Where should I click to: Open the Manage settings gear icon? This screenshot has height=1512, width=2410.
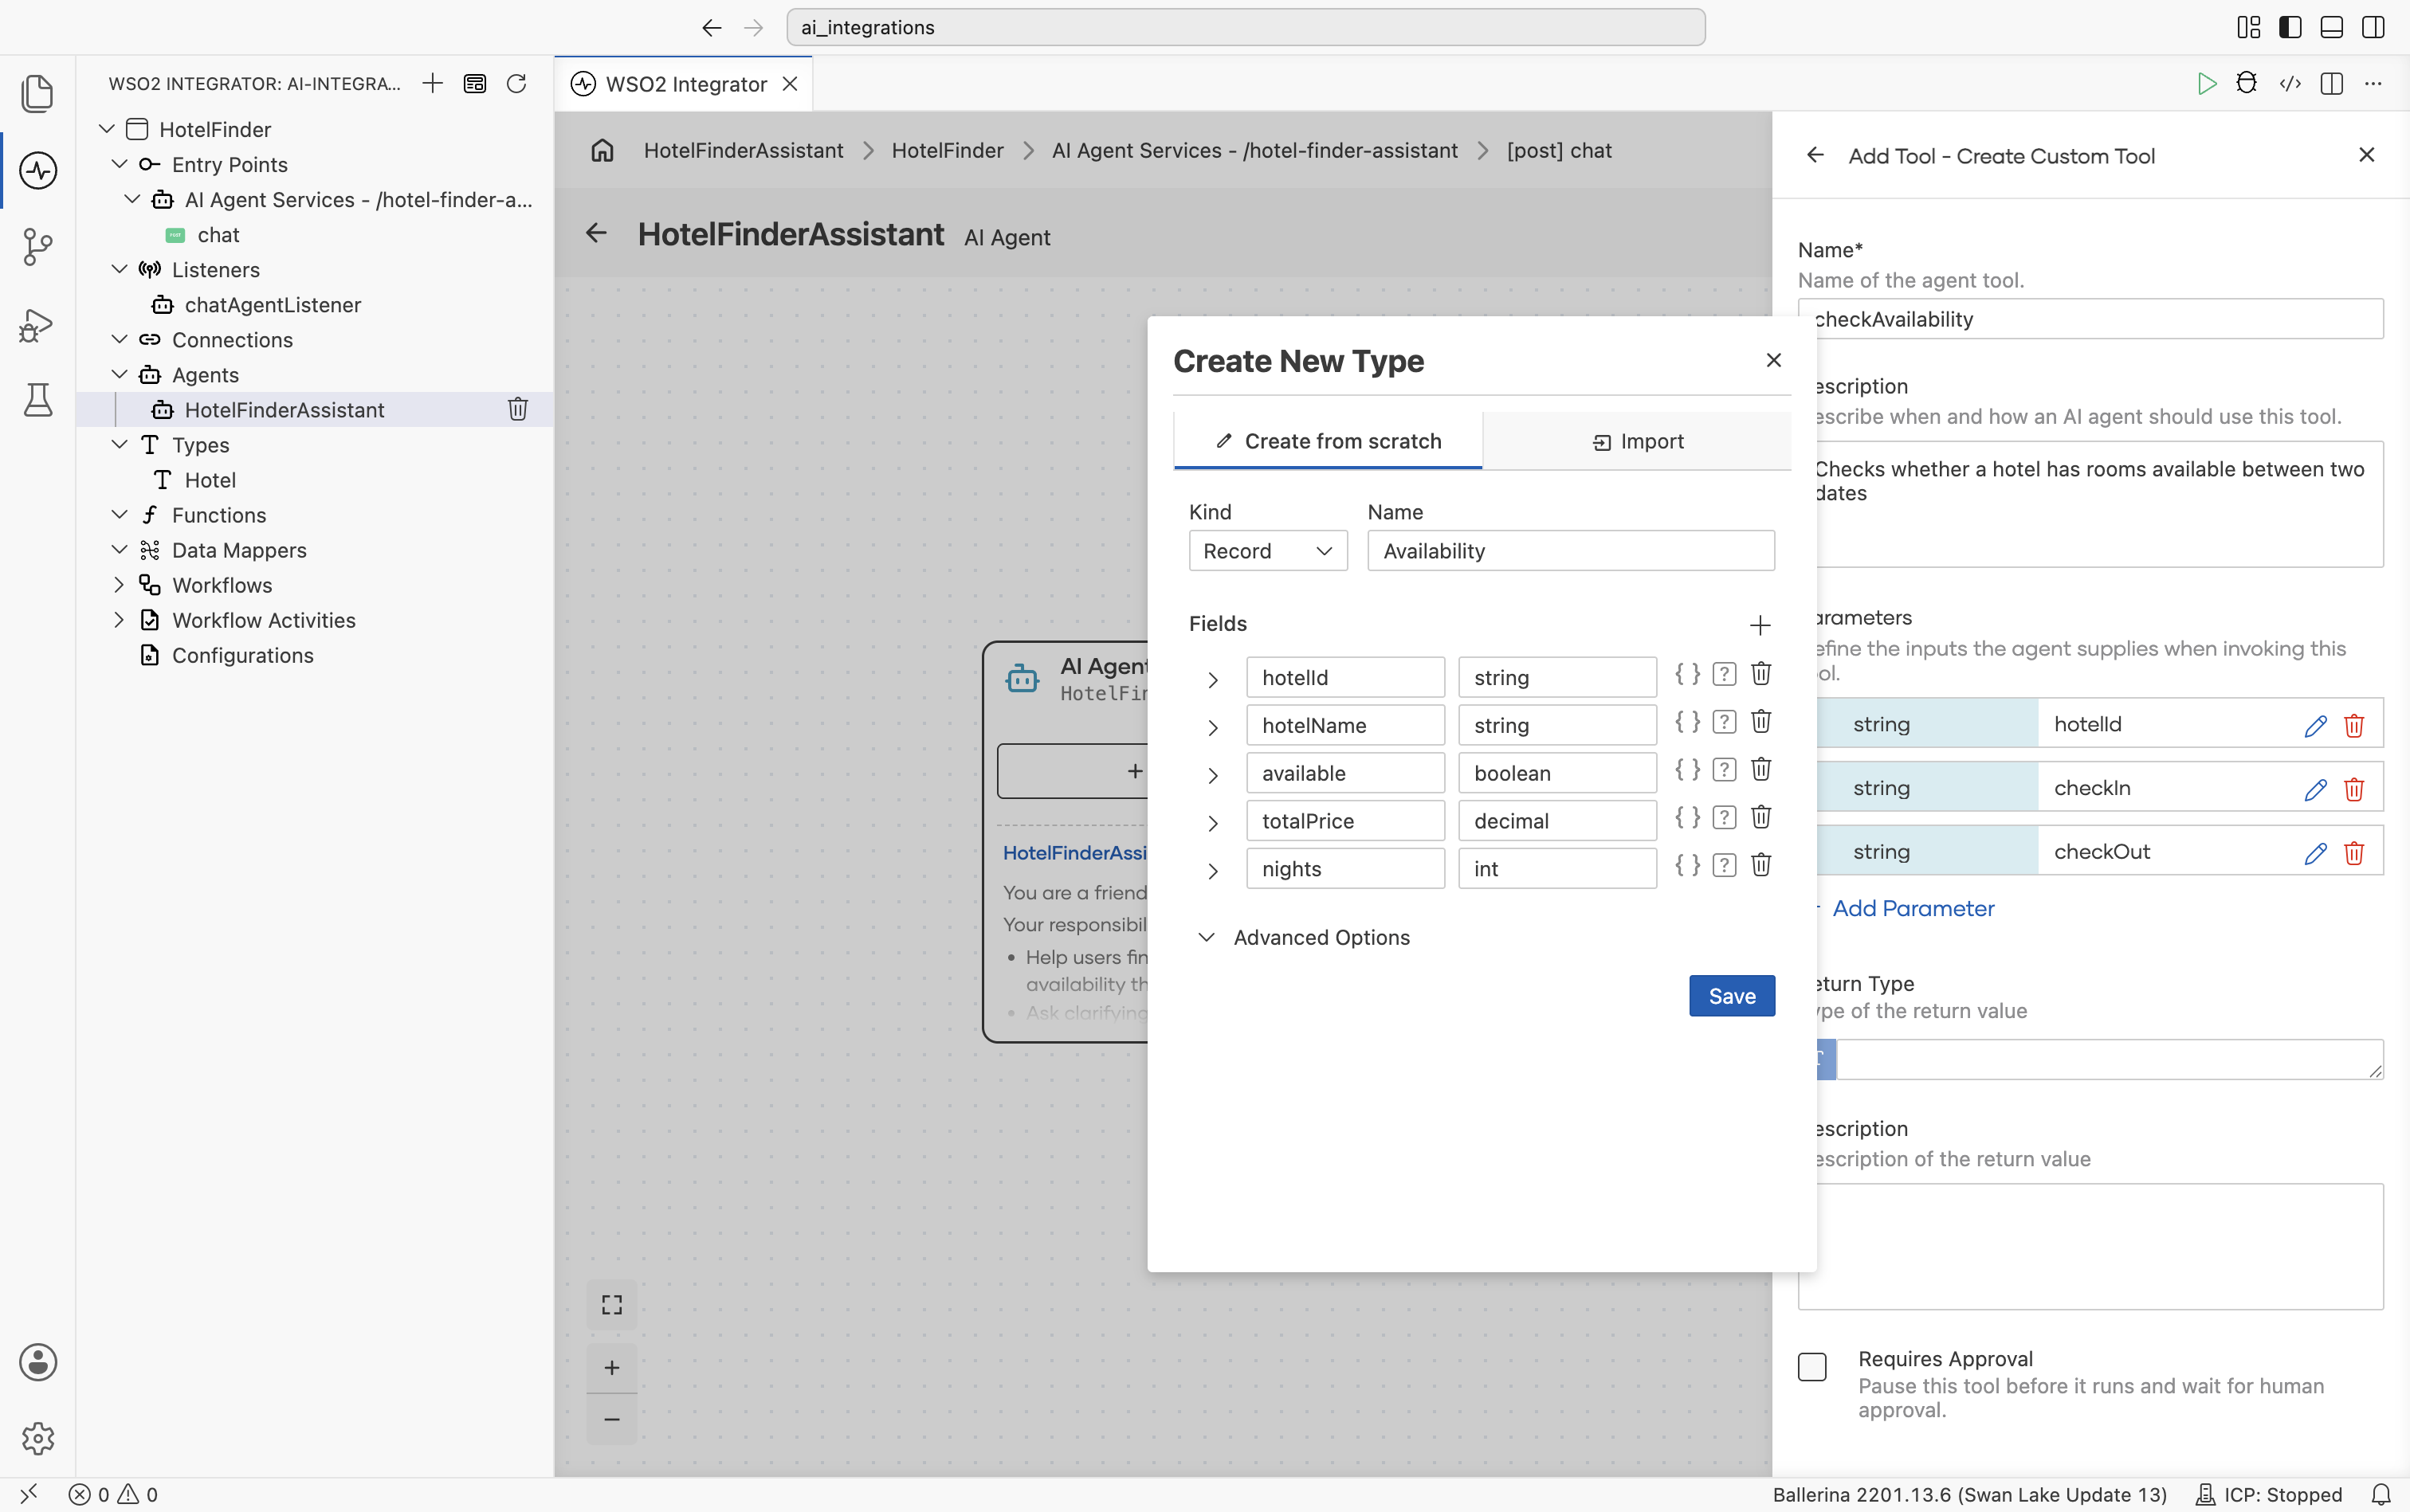tap(38, 1439)
